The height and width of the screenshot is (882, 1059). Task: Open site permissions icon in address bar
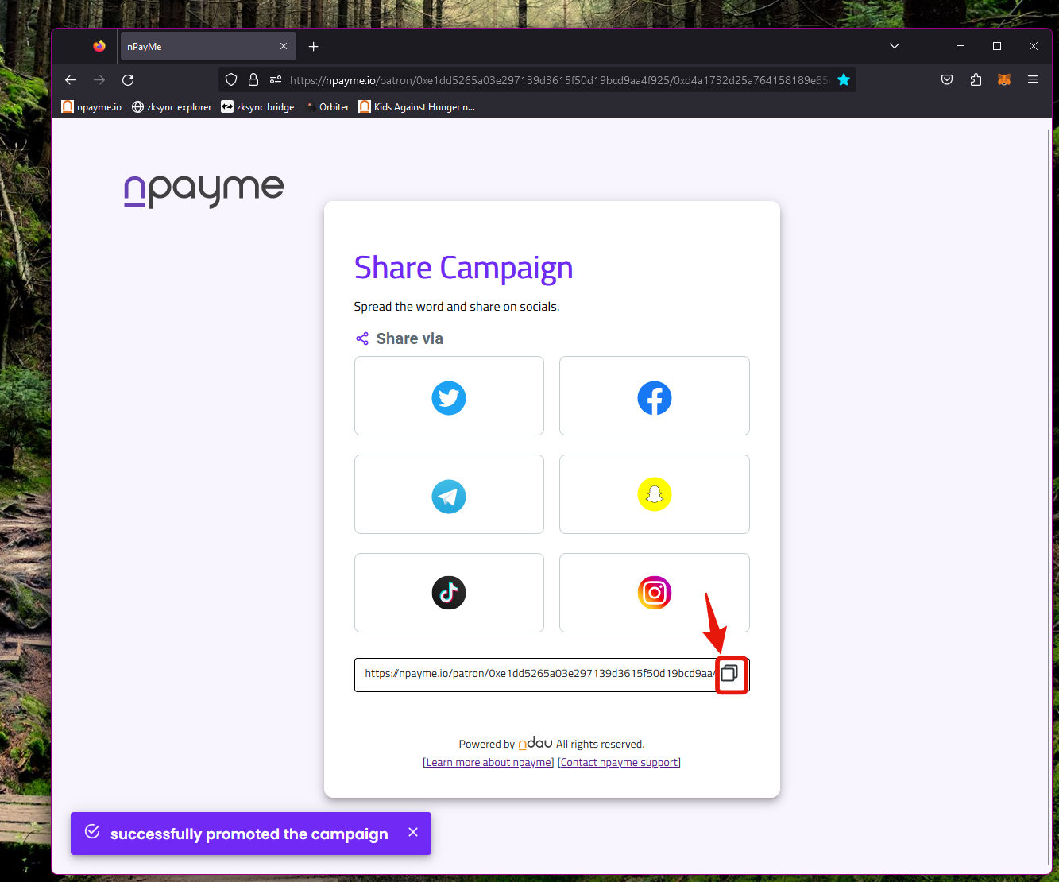tap(276, 79)
